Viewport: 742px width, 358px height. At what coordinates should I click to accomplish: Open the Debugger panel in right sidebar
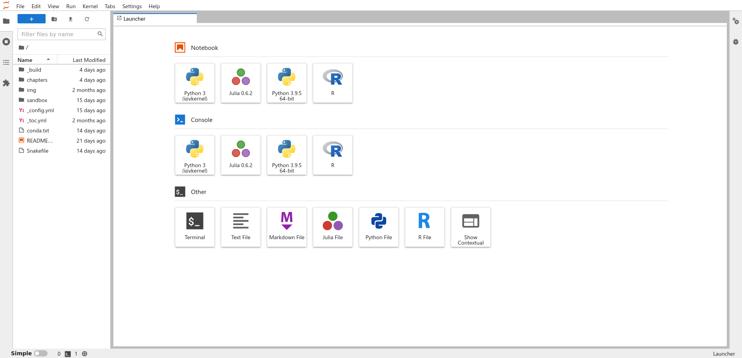pyautogui.click(x=735, y=42)
